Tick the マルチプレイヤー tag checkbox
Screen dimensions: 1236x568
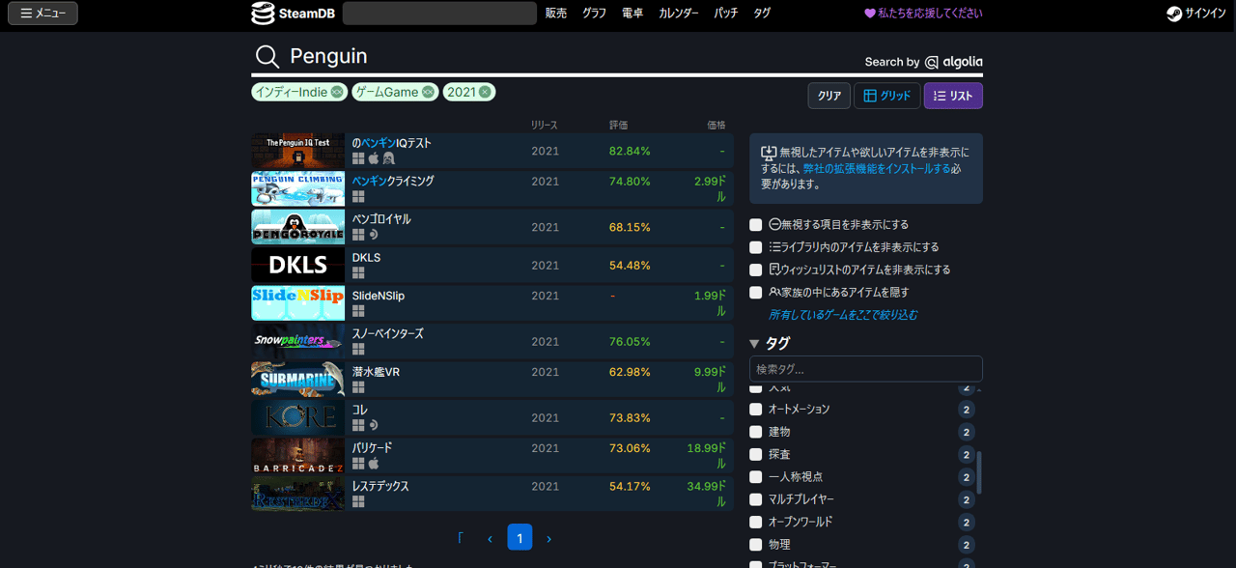(756, 499)
